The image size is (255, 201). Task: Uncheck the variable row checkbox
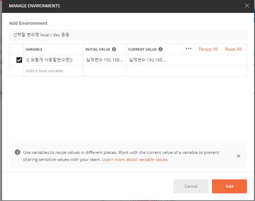pos(19,60)
